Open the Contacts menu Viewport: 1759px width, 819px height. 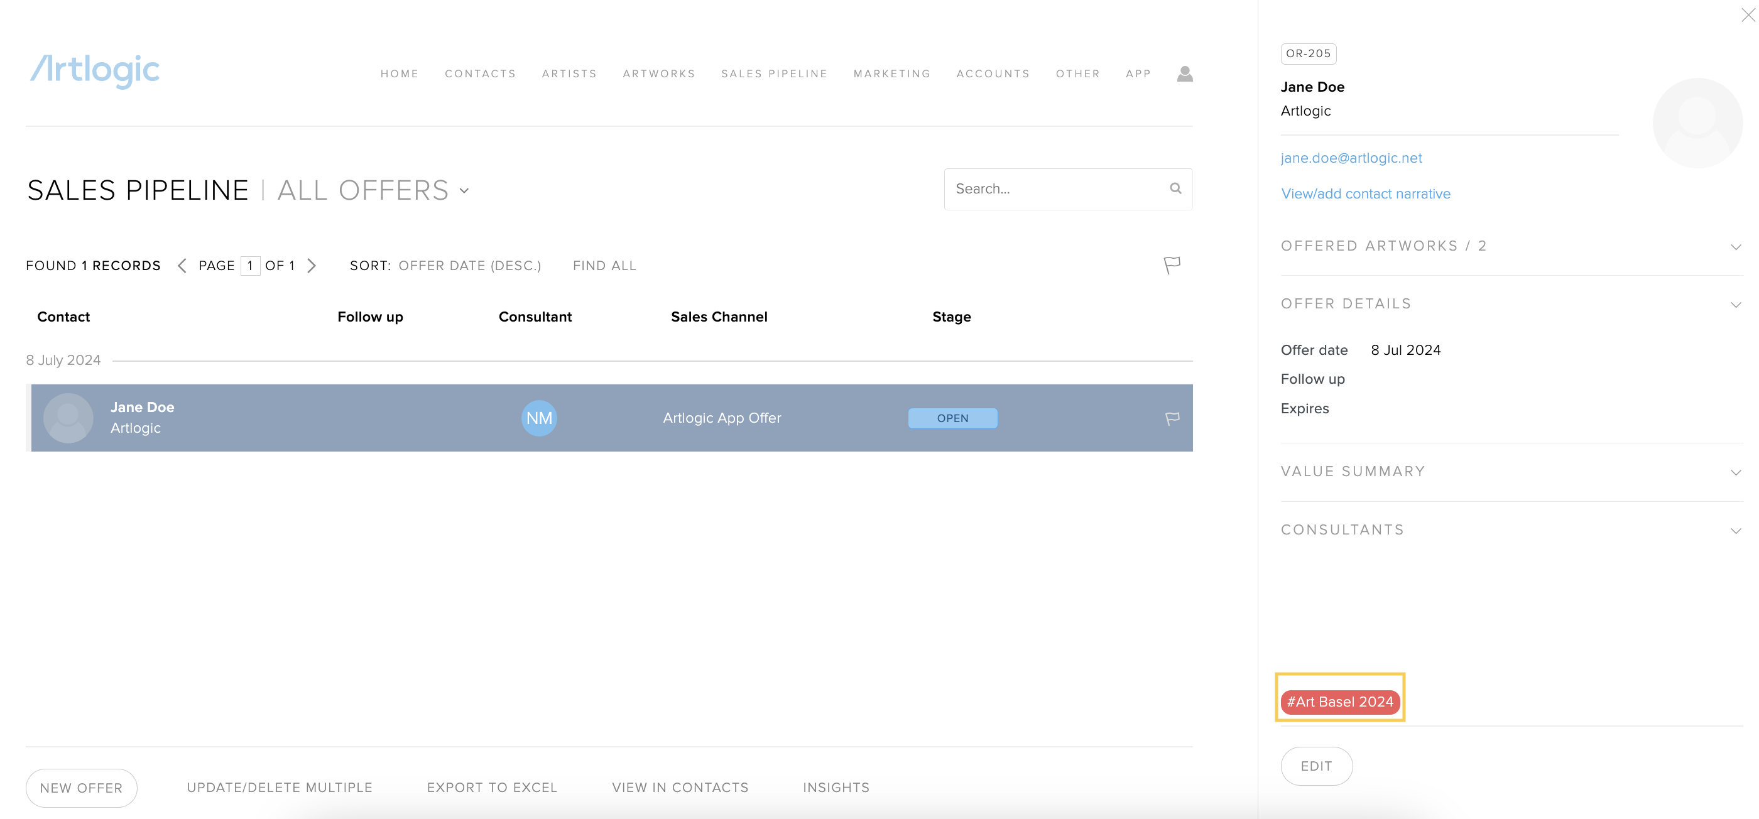480,73
